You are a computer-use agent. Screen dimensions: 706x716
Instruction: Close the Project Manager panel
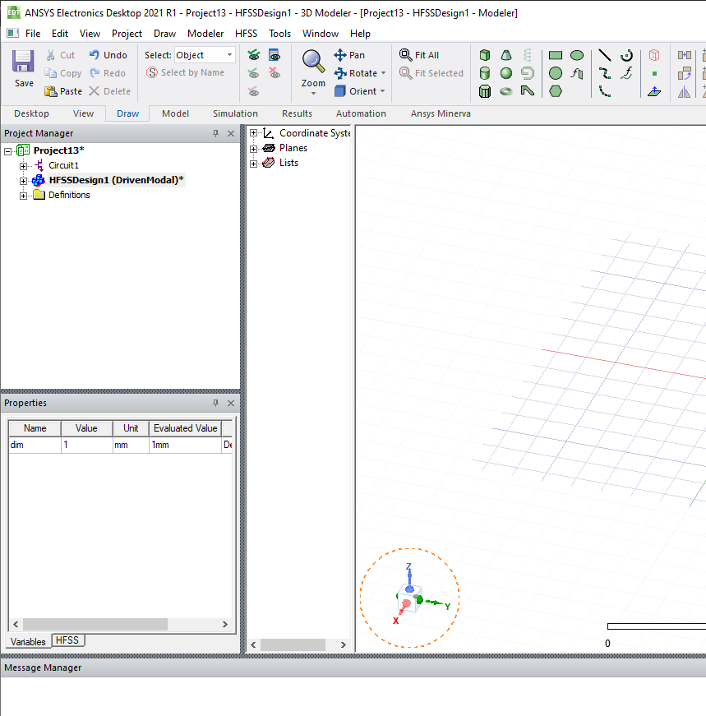click(231, 133)
